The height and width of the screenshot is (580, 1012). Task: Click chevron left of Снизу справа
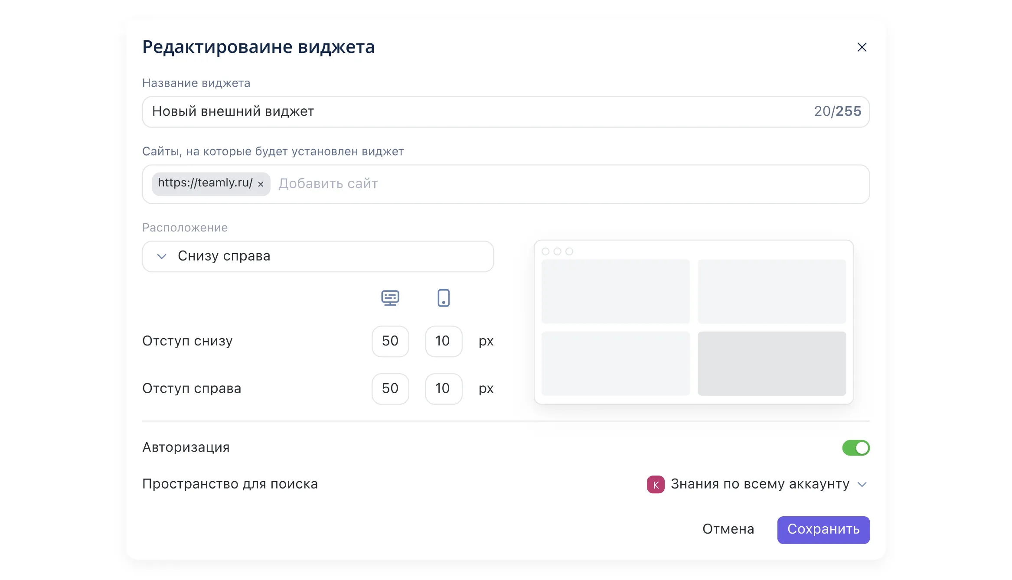tap(162, 257)
